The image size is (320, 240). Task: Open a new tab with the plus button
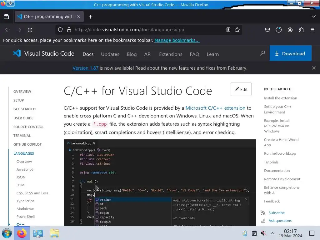(x=90, y=17)
